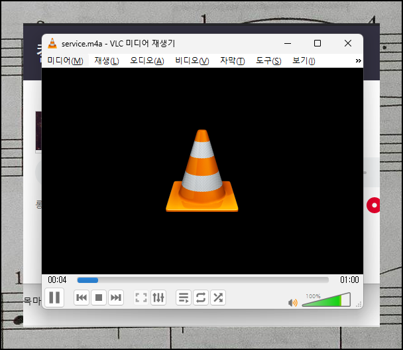Show the playlist view
The image size is (403, 350).
(x=184, y=298)
